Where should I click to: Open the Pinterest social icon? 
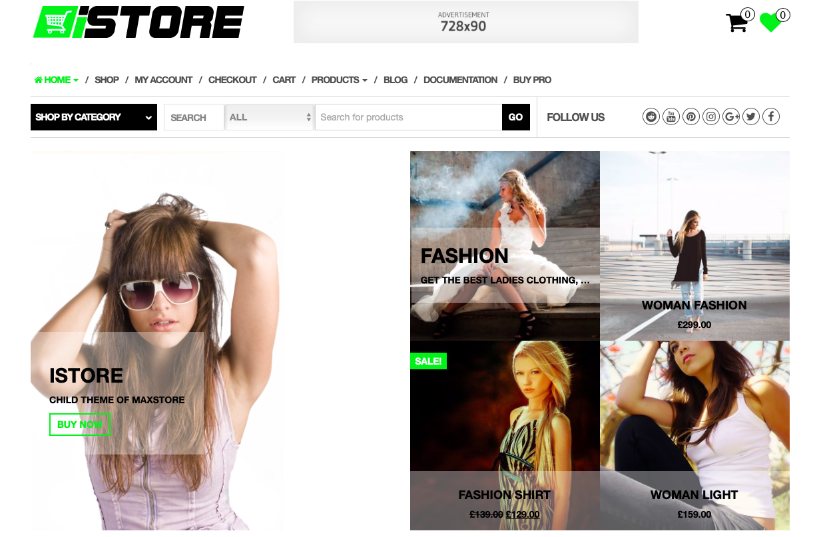point(690,116)
